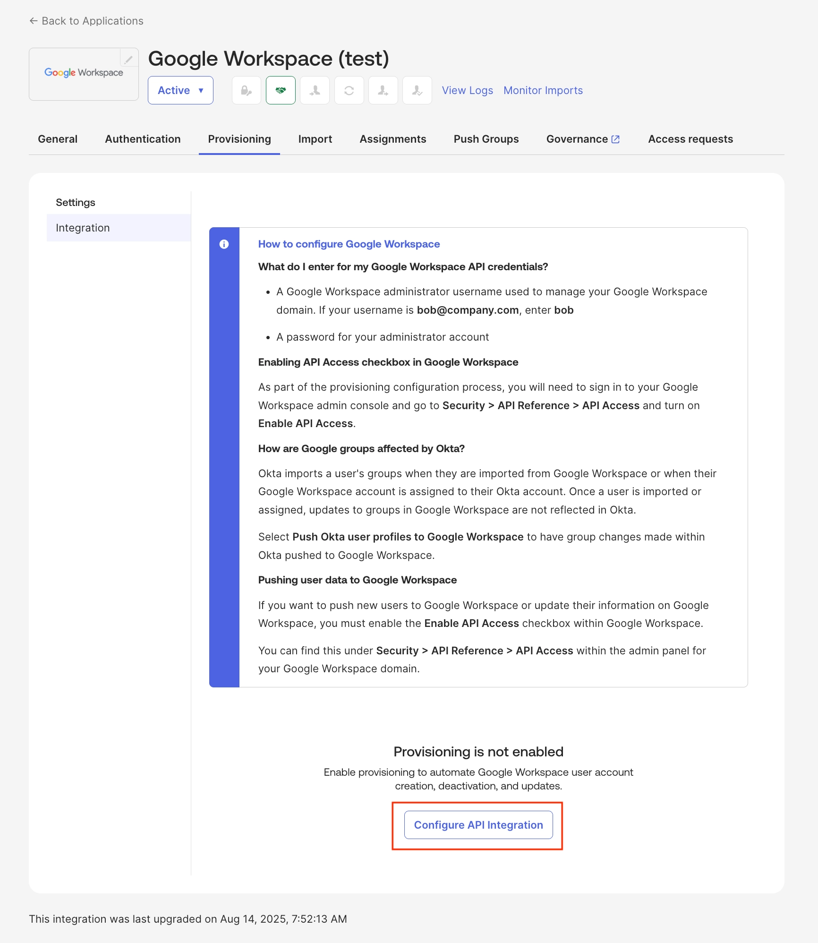Select the Provisioning tab

coord(239,139)
